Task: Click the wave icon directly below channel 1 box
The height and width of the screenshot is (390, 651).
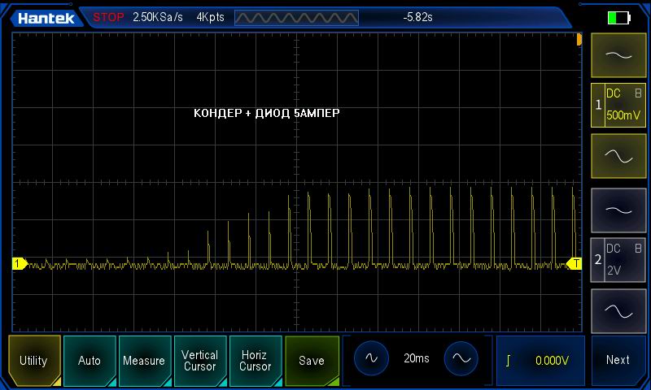Action: point(618,156)
